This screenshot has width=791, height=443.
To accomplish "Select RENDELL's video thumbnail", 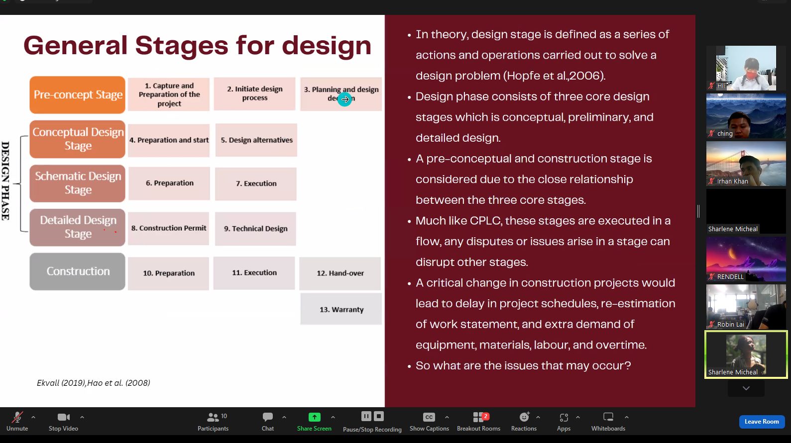I will point(746,259).
